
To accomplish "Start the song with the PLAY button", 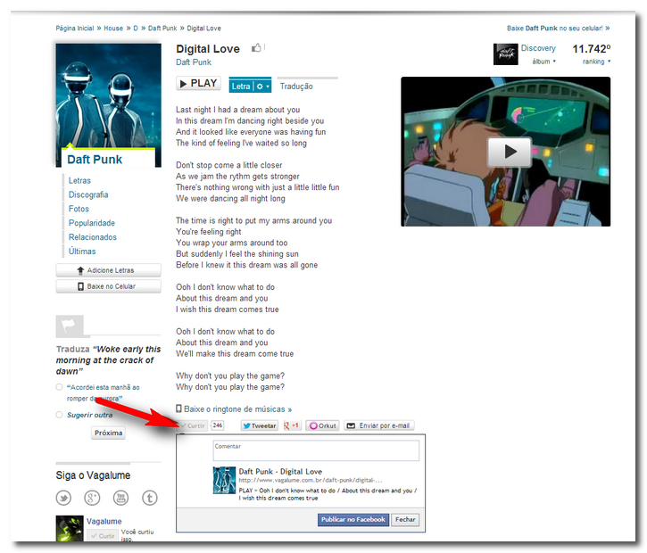I will pyautogui.click(x=198, y=83).
